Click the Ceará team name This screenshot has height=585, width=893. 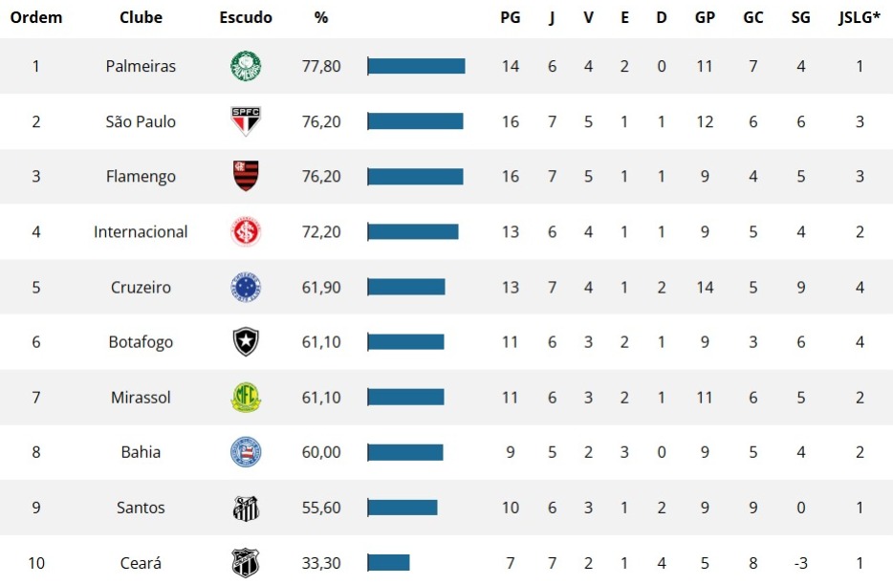pyautogui.click(x=141, y=563)
